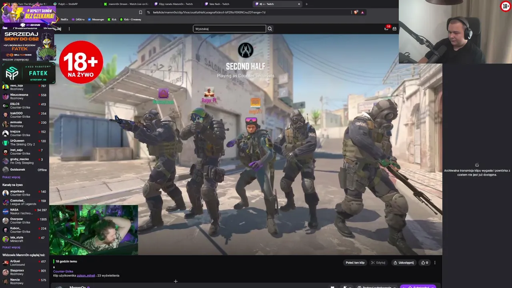The width and height of the screenshot is (512, 288).
Task: Open krejzzs channel in sidebar
Action: 24,133
